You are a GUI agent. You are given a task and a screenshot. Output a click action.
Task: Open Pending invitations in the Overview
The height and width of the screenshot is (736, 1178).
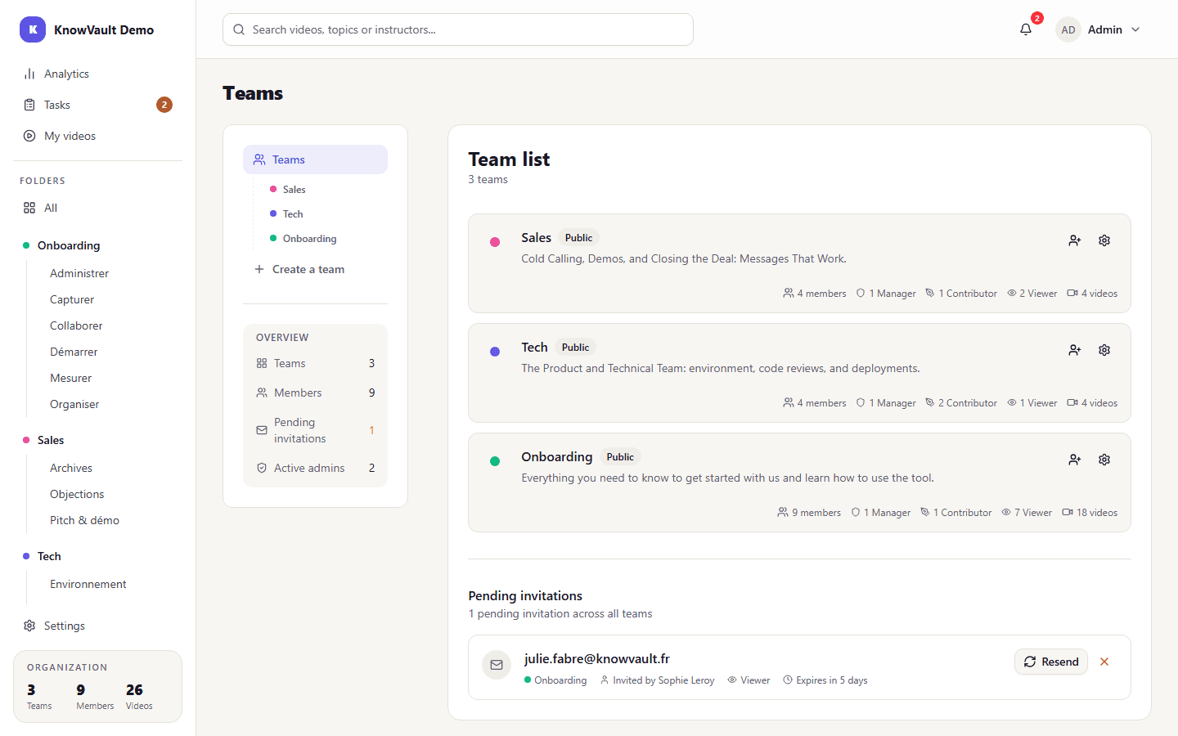pyautogui.click(x=315, y=430)
